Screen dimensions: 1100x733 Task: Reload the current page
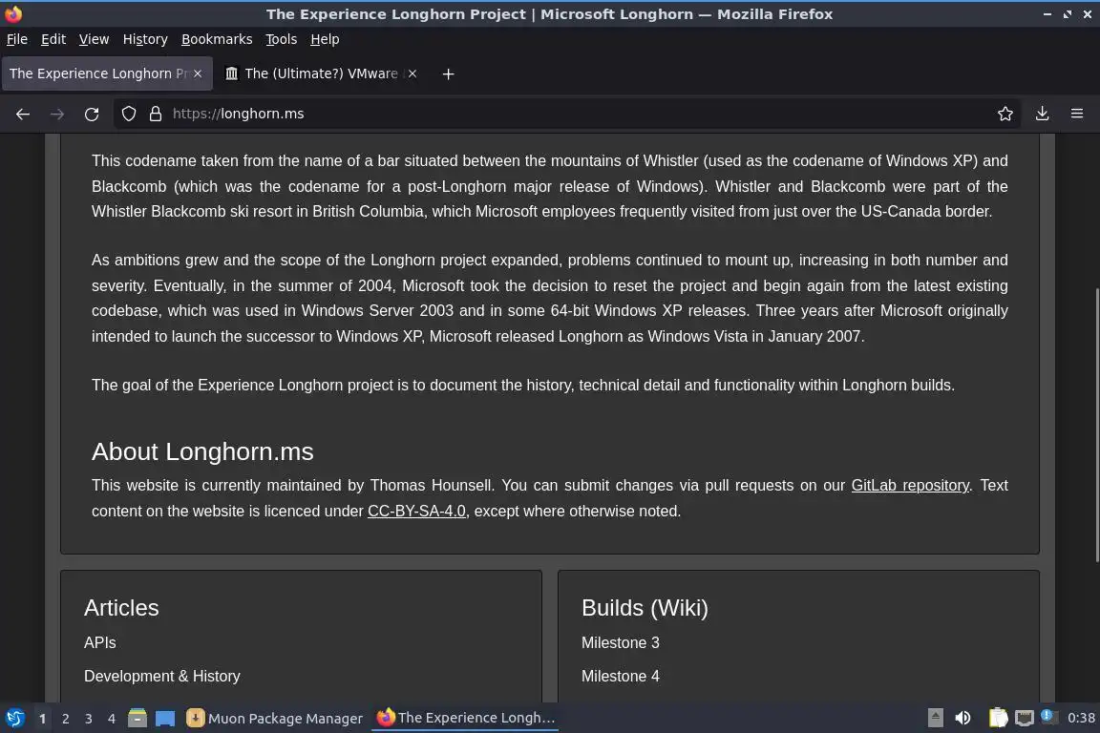click(x=92, y=114)
